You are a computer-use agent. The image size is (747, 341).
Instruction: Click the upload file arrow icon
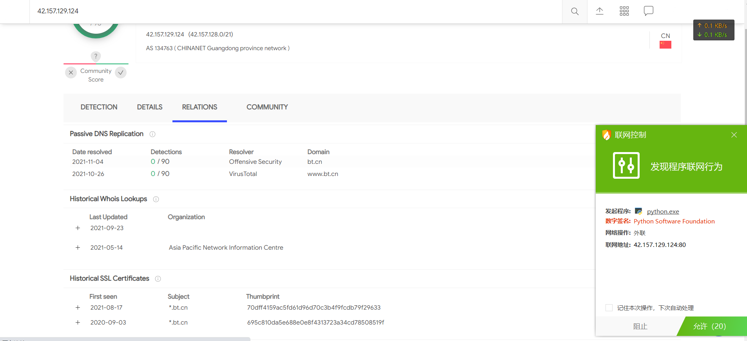[x=600, y=11]
